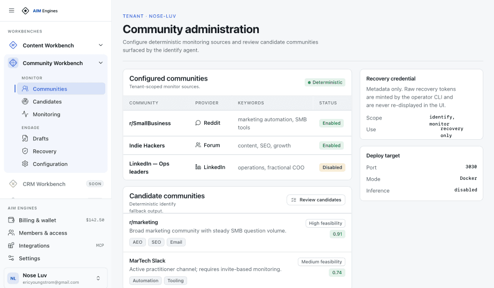Open Integrations page
This screenshot has width=494, height=288.
tap(56, 245)
